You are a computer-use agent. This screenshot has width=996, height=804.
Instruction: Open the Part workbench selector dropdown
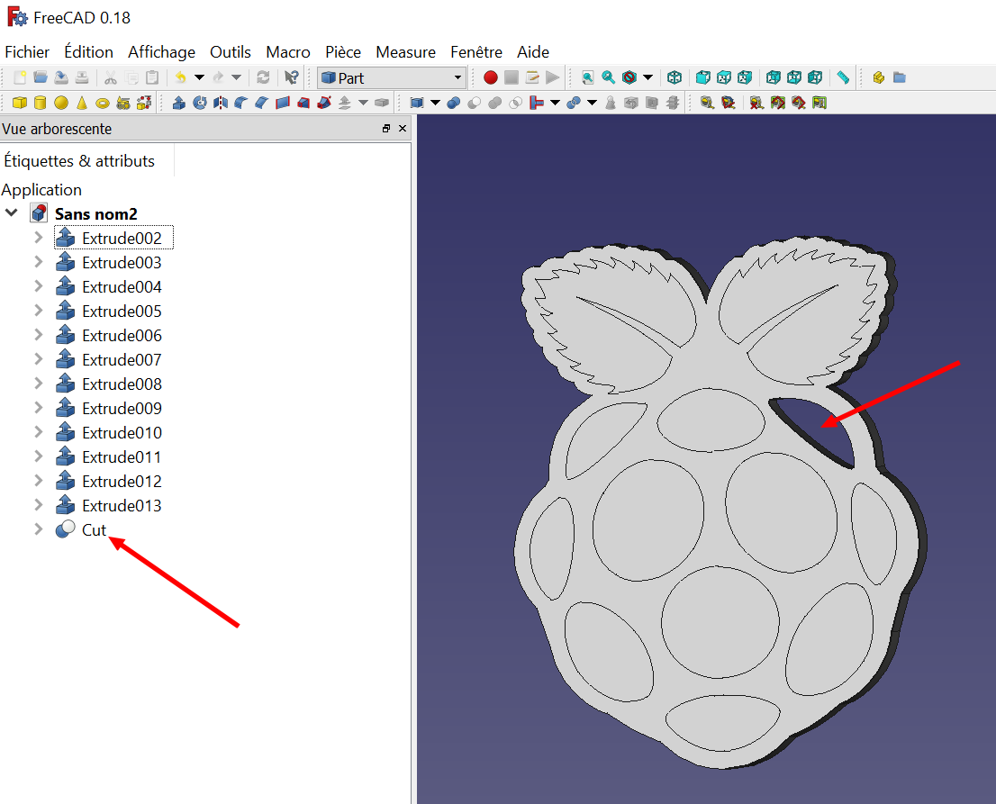point(391,78)
